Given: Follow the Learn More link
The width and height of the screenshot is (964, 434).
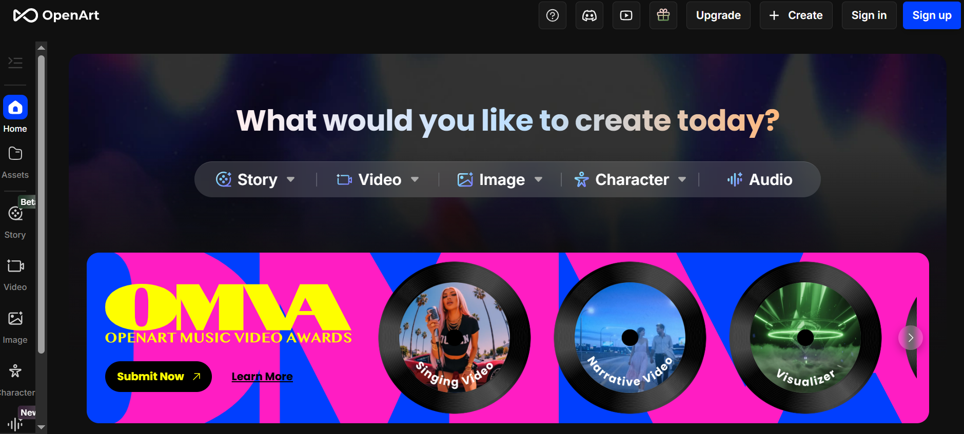Looking at the screenshot, I should click(262, 377).
